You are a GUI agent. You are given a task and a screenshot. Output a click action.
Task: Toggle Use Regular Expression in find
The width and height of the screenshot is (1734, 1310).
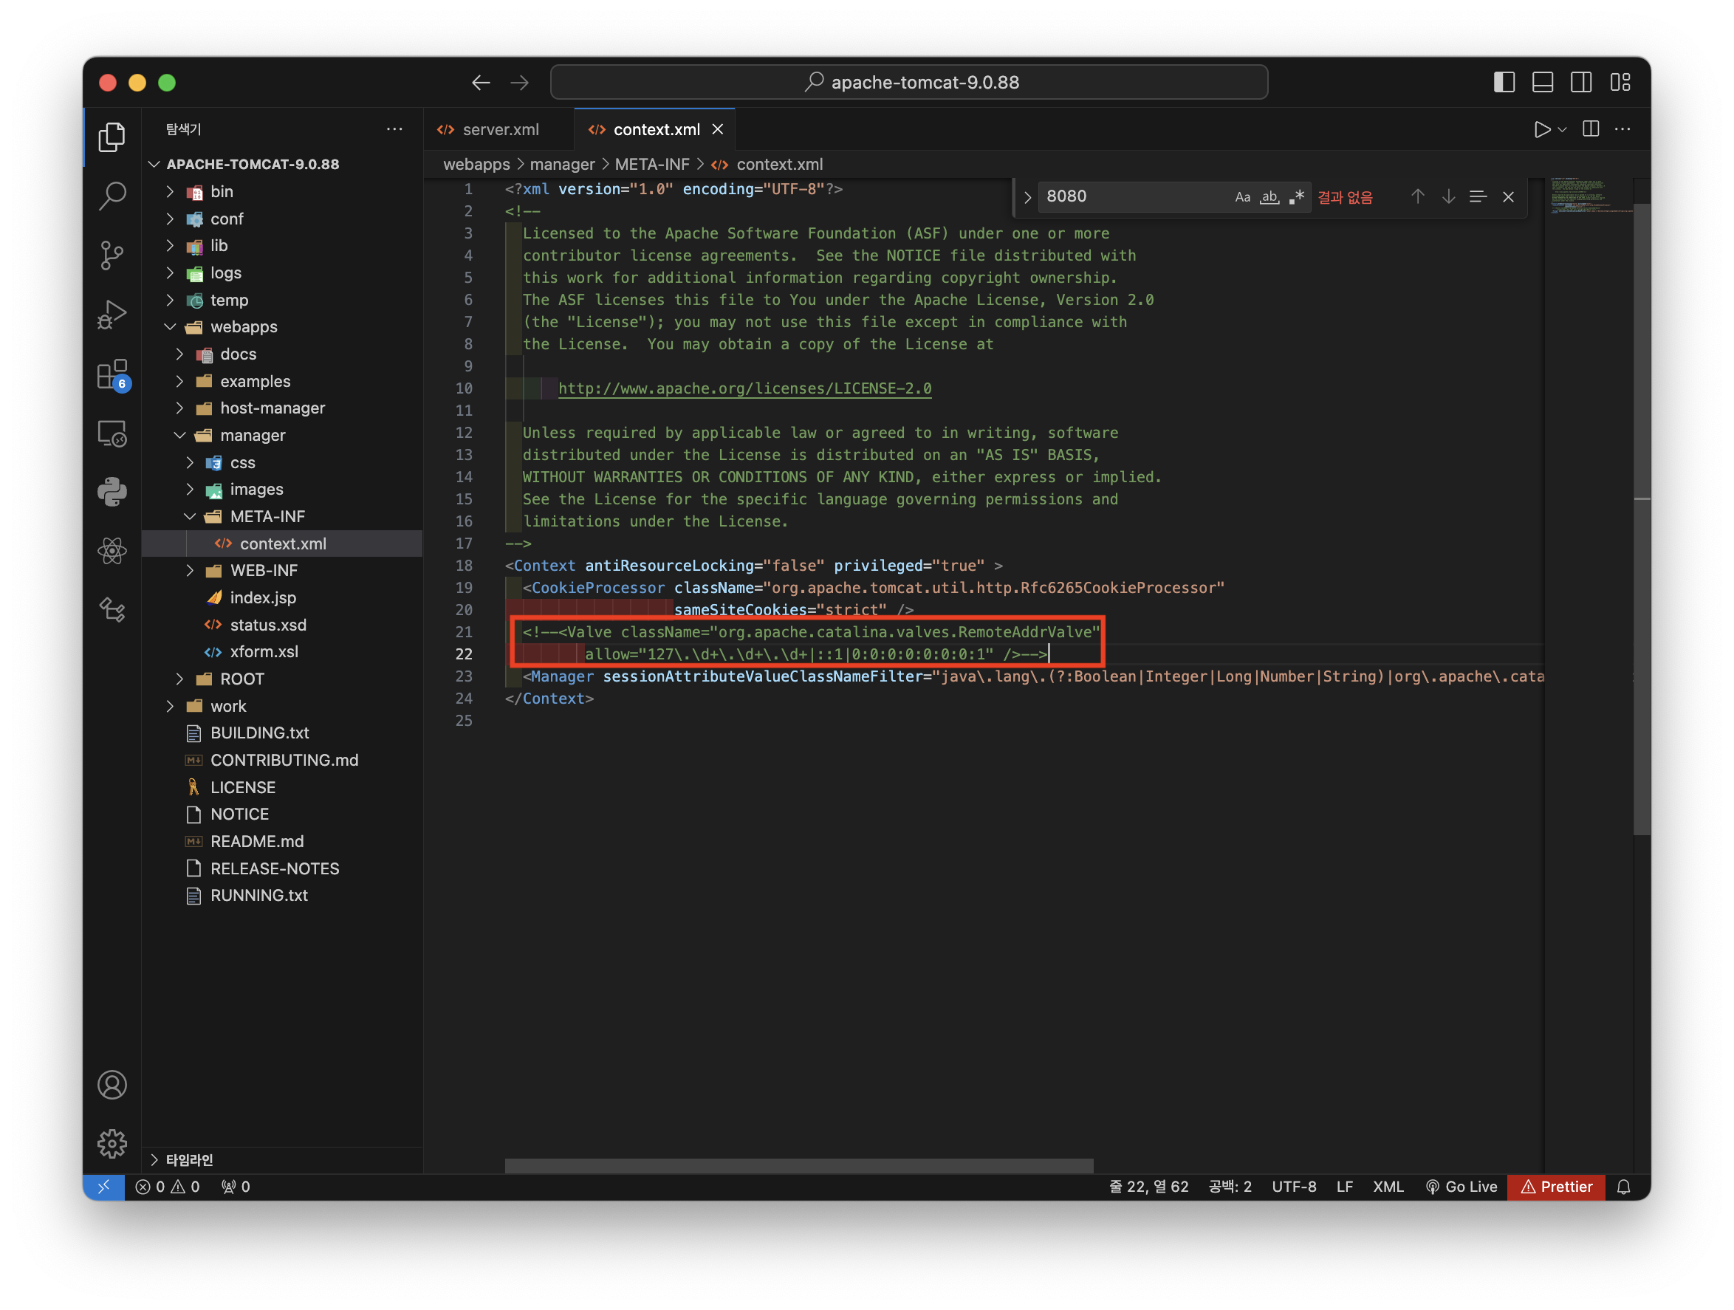[1297, 196]
